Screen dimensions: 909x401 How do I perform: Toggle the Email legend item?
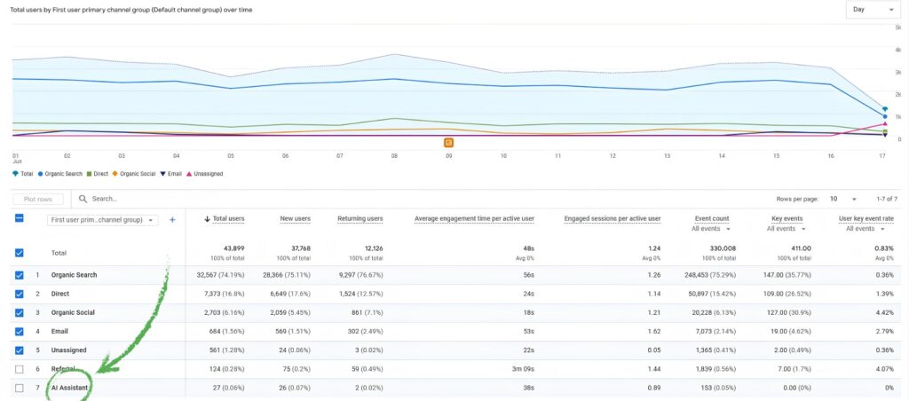click(x=170, y=174)
